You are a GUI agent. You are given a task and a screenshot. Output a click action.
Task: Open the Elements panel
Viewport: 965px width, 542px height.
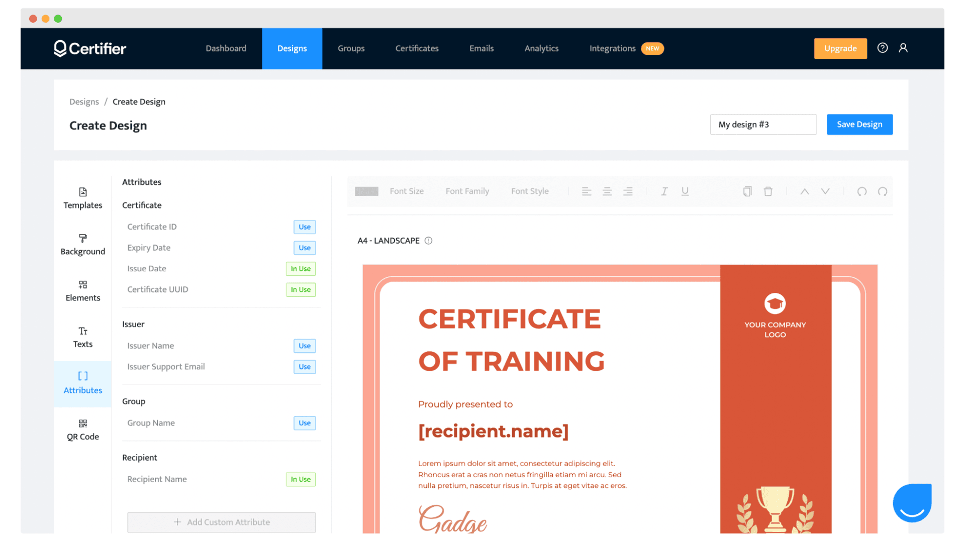(82, 291)
